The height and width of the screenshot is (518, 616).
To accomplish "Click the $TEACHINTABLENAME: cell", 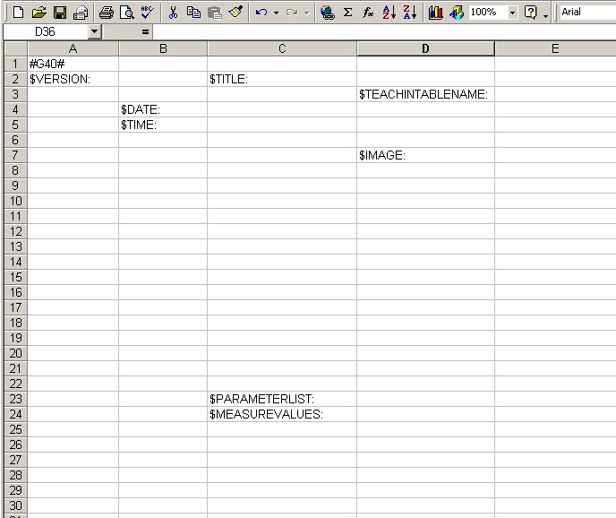I will click(425, 94).
